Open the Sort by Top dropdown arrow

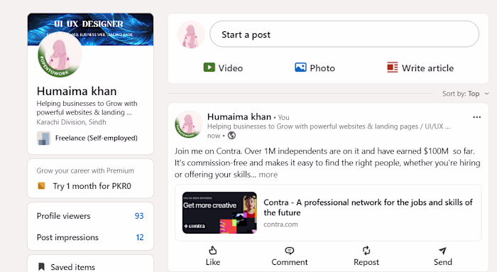486,94
